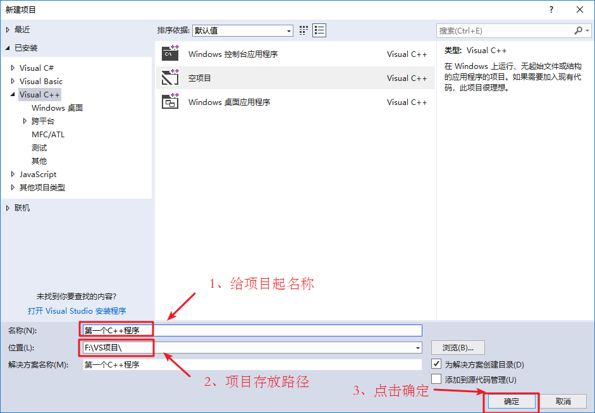Expand the Visual C# node
Viewport: 595px width, 413px height.
coord(13,68)
